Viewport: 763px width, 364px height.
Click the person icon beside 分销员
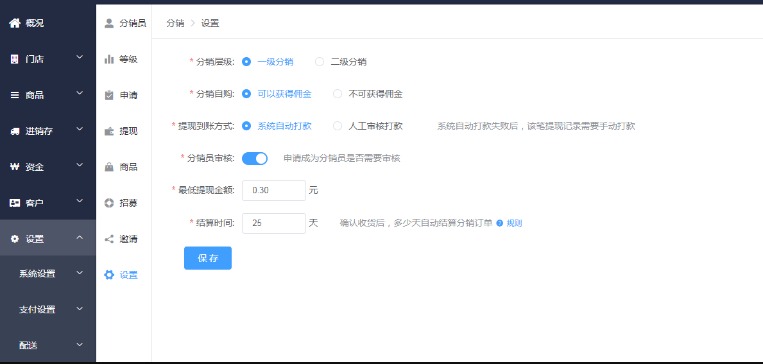pyautogui.click(x=109, y=23)
